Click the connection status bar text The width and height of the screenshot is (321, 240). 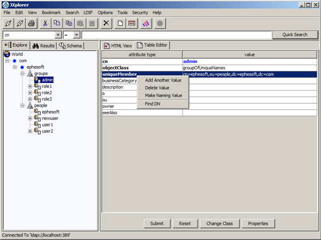click(36, 235)
